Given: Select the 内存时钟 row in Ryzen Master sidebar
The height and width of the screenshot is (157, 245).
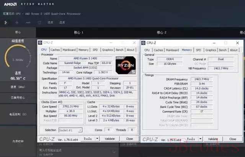Looking at the screenshot, I should click(18, 141).
